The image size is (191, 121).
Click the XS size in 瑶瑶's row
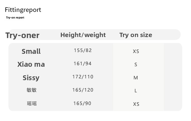point(136,104)
